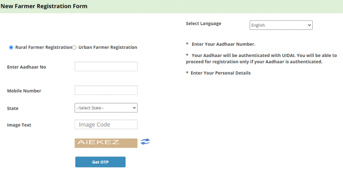Screen dimensions: 343x172
Task: Click the Mobile Number label
Action: tap(24, 91)
